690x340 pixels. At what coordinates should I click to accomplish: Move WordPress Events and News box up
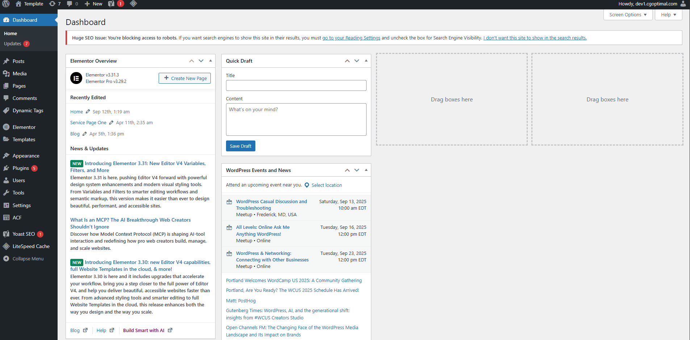point(347,170)
